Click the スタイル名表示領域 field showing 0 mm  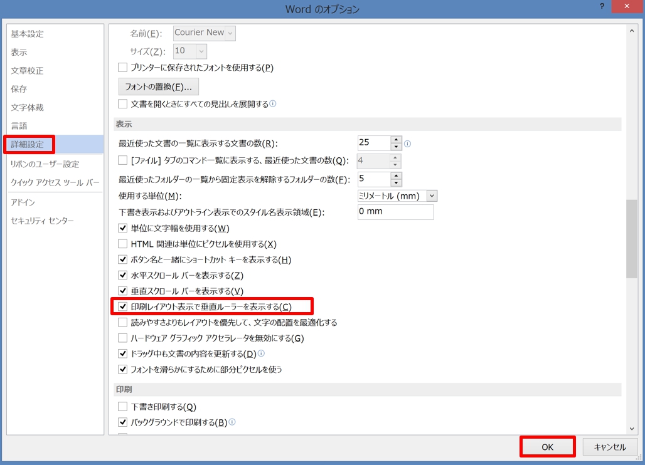click(395, 212)
